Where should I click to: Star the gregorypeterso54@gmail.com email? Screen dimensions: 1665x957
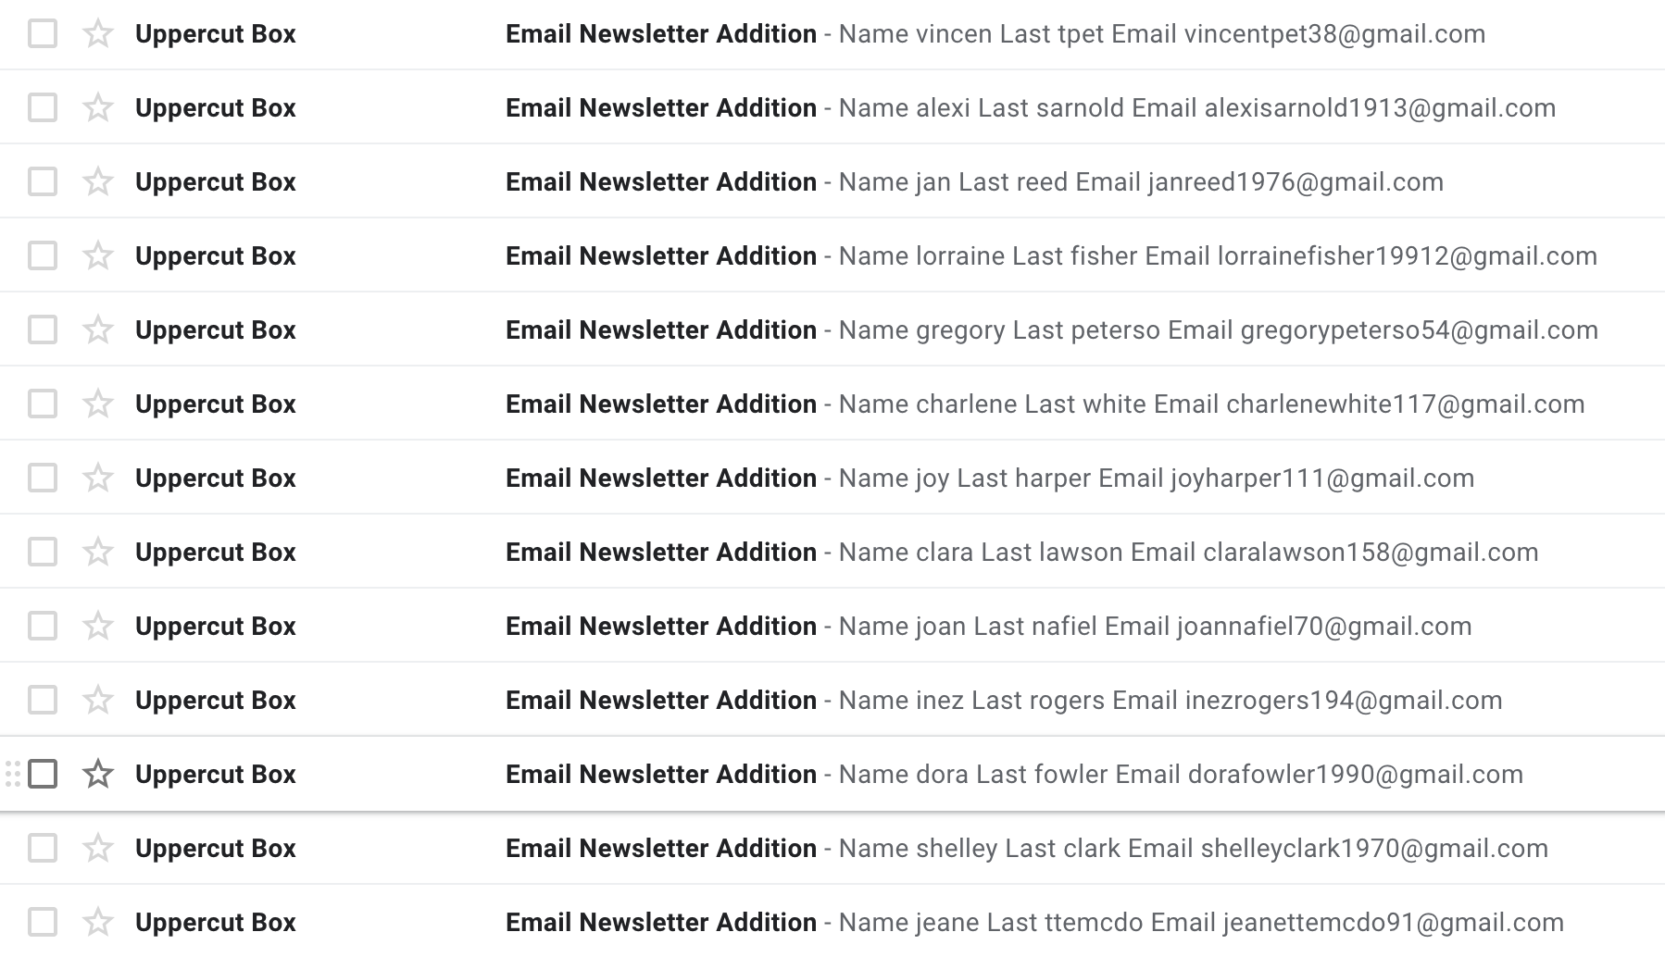(97, 330)
